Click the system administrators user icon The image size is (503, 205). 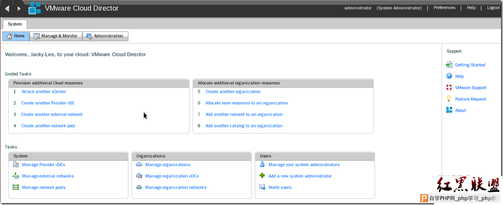(262, 164)
